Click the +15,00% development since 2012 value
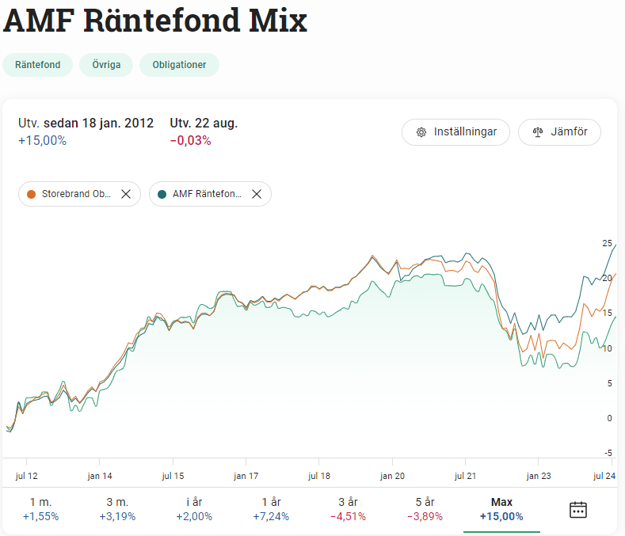Viewport: 625px width, 536px height. coord(42,140)
